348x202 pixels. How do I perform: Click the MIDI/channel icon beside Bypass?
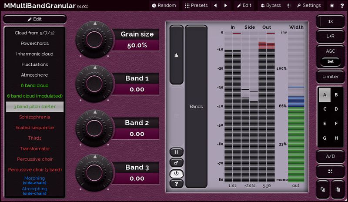[289, 5]
